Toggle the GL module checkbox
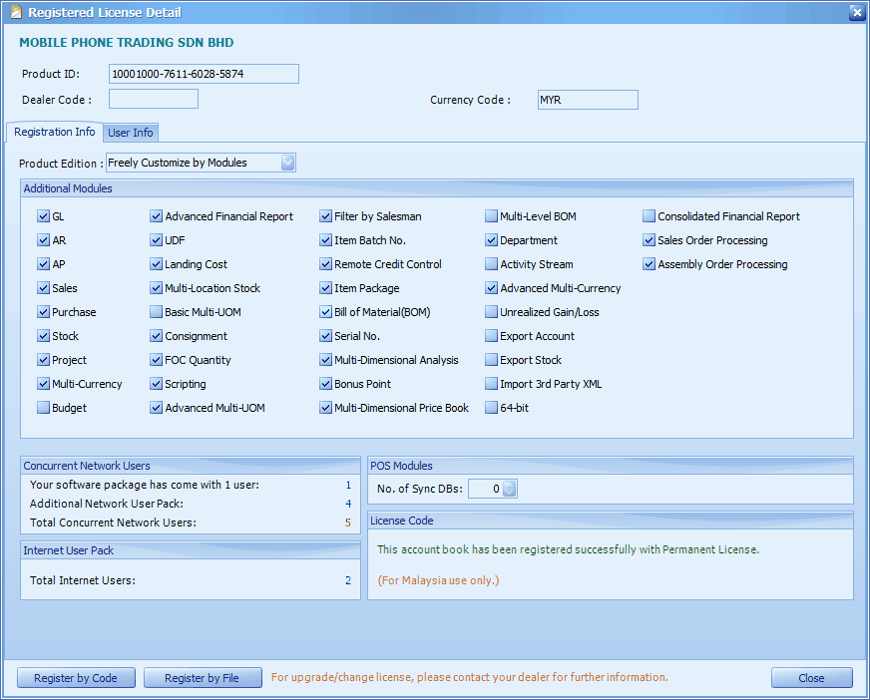870x700 pixels. coord(43,216)
